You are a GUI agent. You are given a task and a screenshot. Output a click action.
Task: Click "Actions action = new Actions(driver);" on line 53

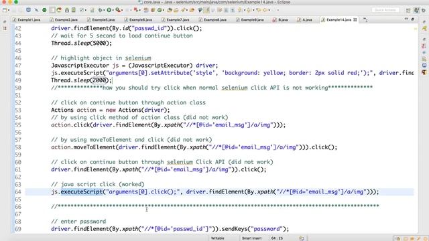(x=110, y=110)
